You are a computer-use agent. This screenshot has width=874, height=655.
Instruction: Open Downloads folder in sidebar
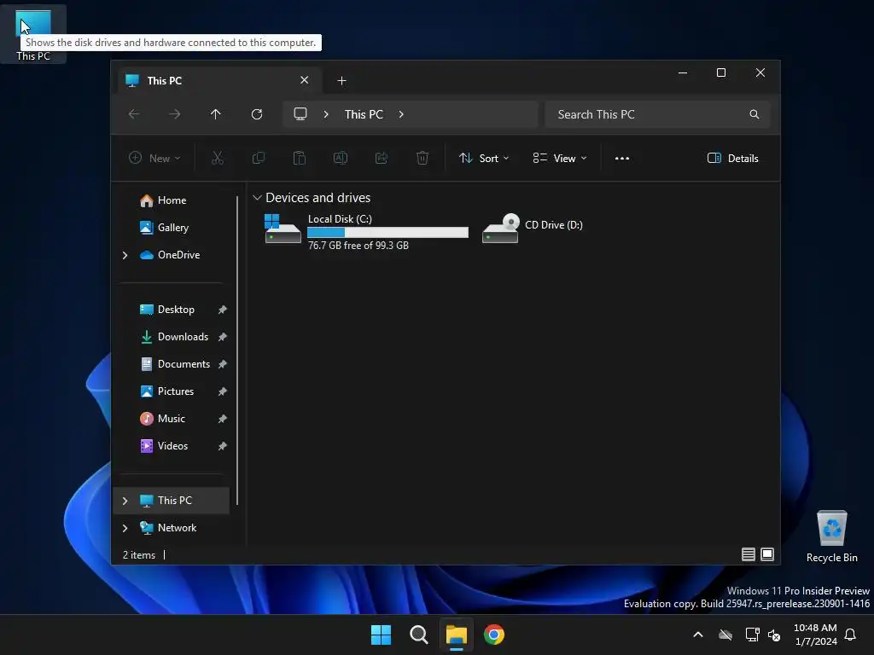tap(174, 337)
